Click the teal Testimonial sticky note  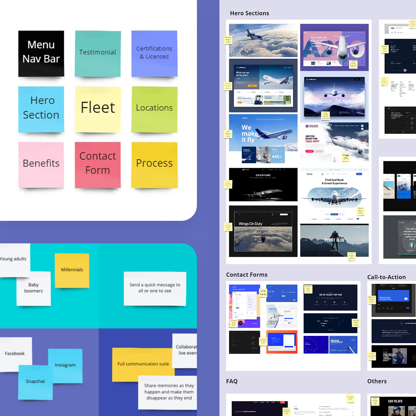click(x=97, y=53)
